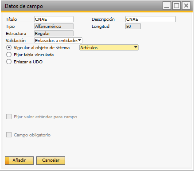The width and height of the screenshot is (194, 171).
Task: Click the Descripción input field
Action: click(151, 19)
